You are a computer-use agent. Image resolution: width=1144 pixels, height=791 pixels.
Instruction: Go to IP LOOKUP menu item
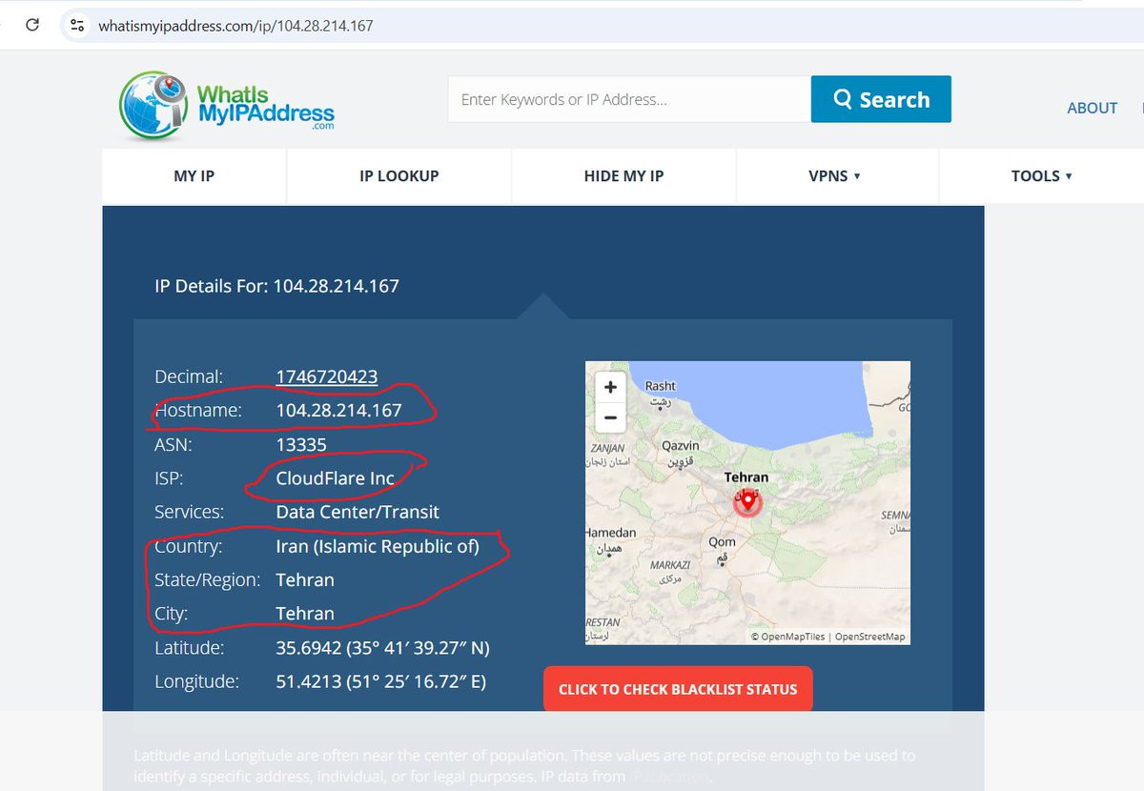[398, 175]
